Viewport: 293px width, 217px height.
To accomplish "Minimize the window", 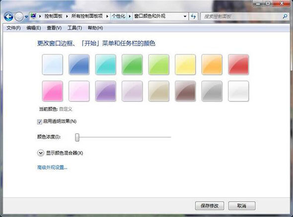I will 258,3.
